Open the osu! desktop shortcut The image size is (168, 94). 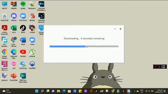[14, 65]
